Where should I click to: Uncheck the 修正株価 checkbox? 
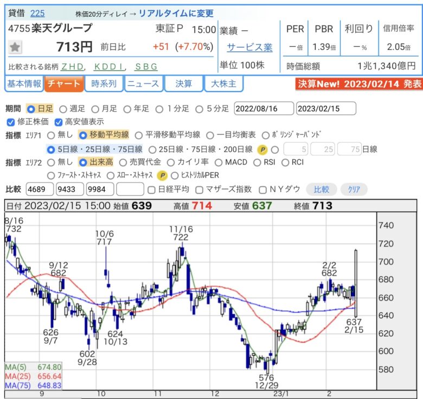[x=10, y=122]
